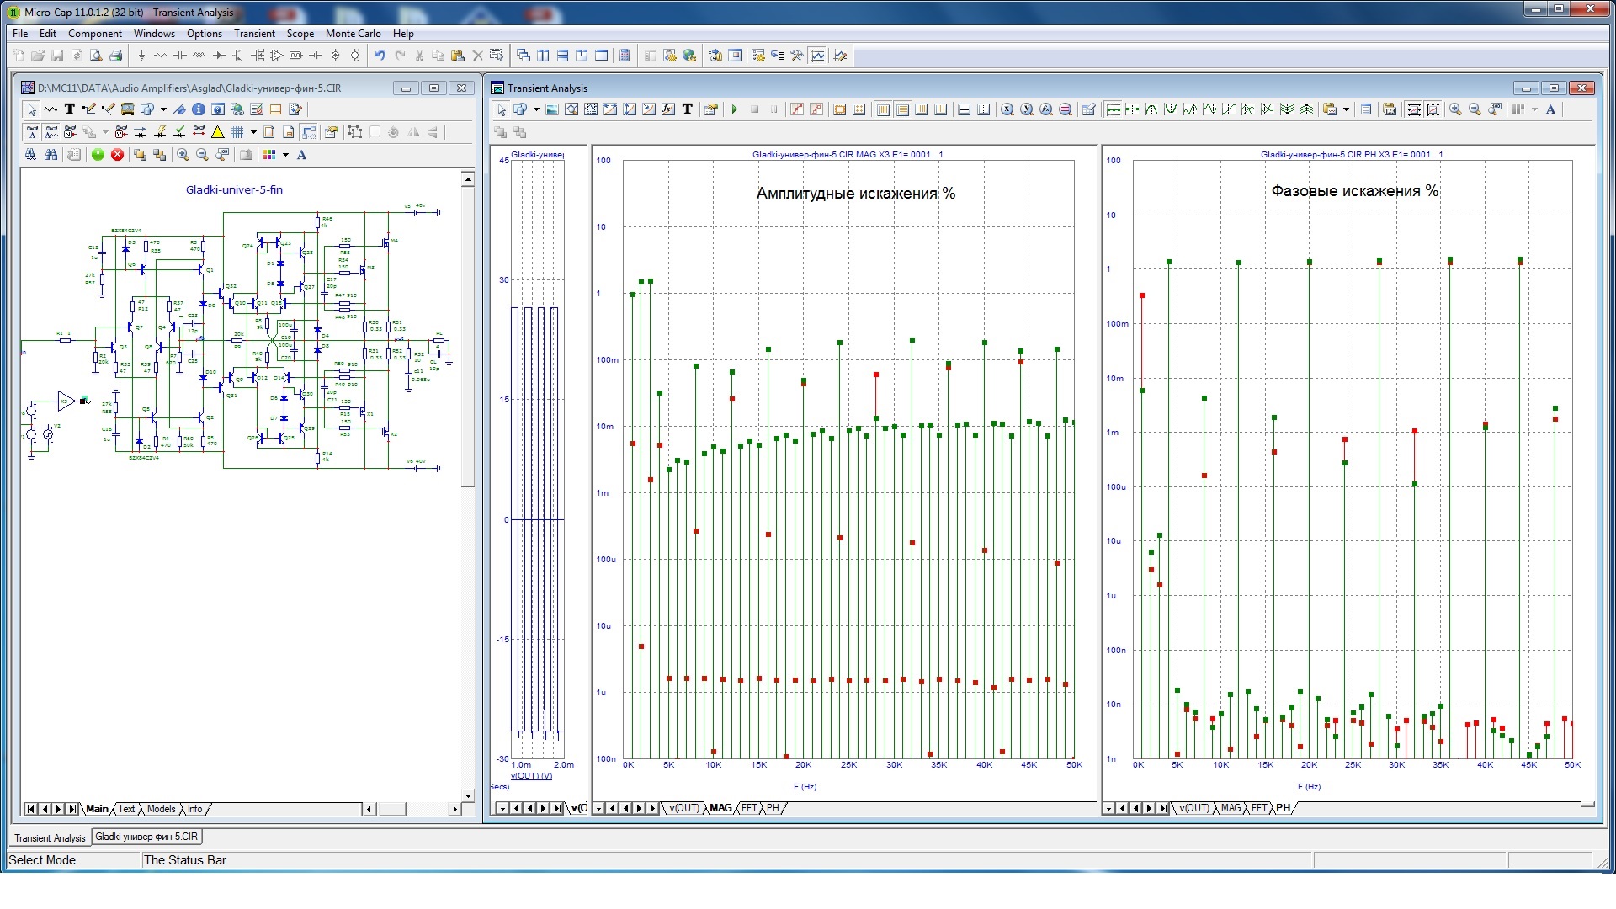Expand the grid options dropdown arrow
The height and width of the screenshot is (909, 1616).
(253, 132)
